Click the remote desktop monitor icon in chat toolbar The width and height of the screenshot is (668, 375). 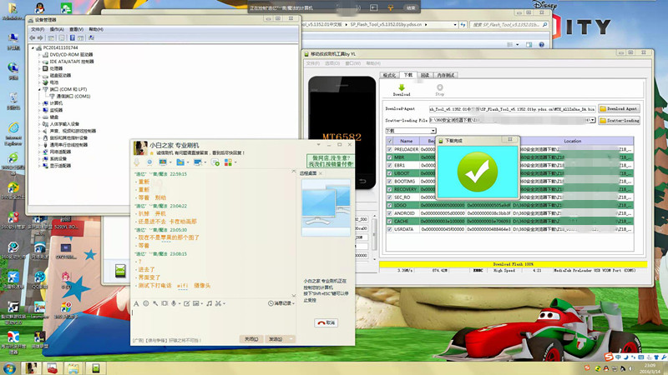pos(162,162)
